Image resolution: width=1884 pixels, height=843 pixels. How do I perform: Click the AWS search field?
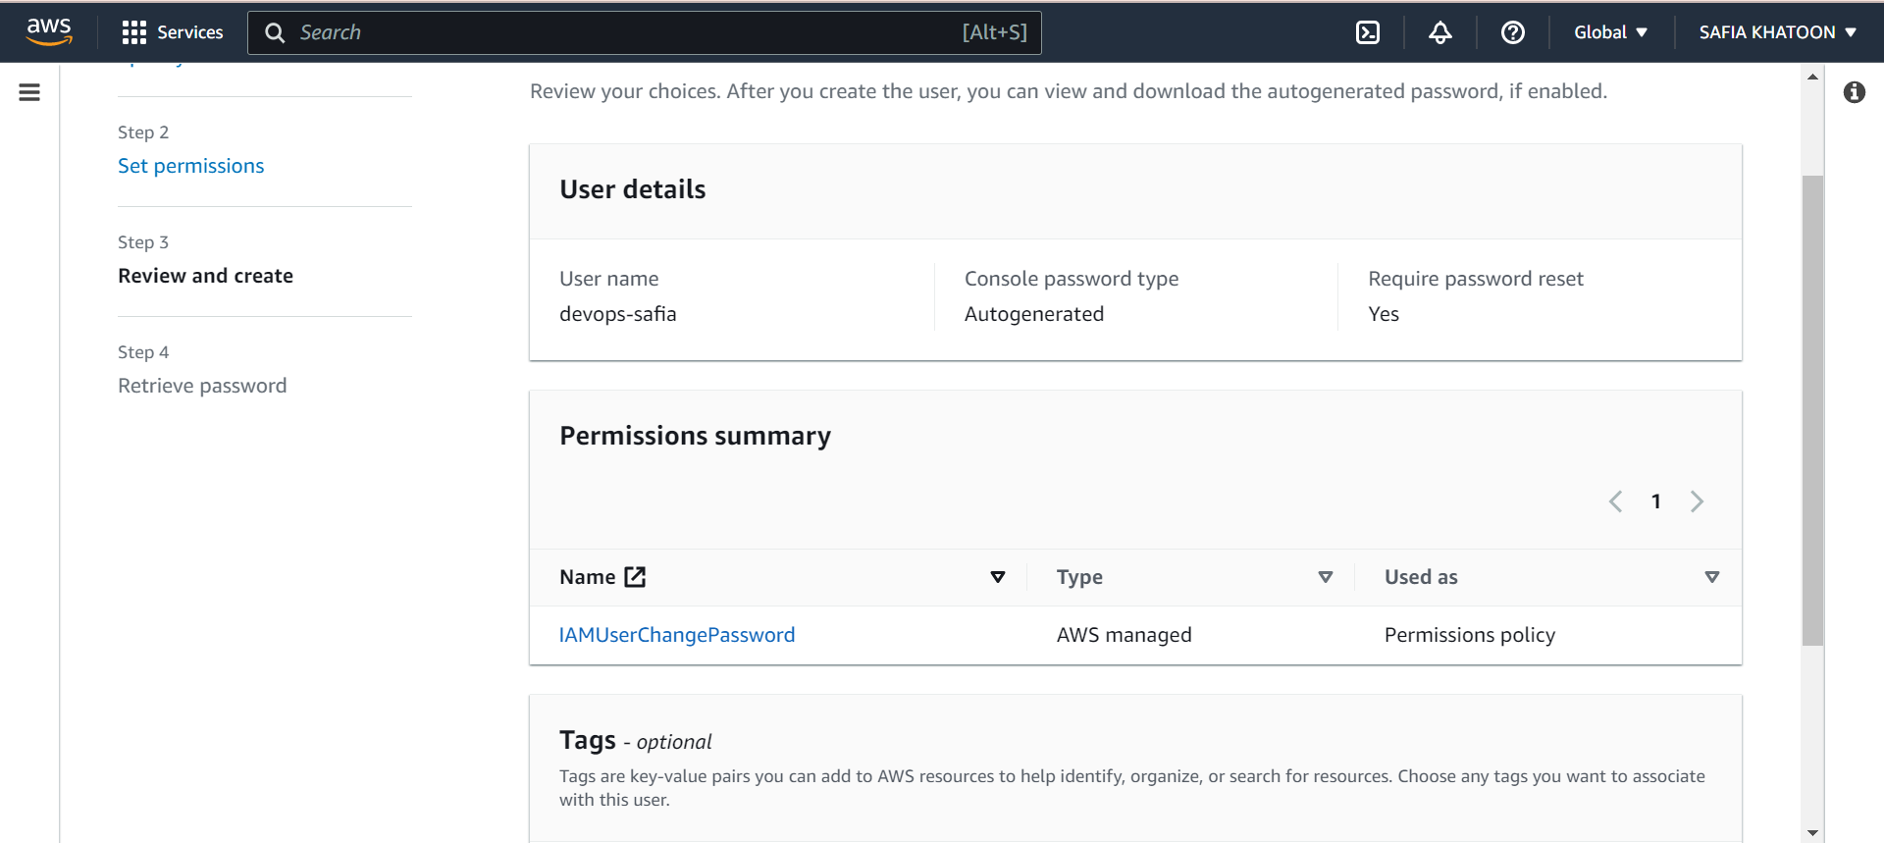pyautogui.click(x=645, y=32)
